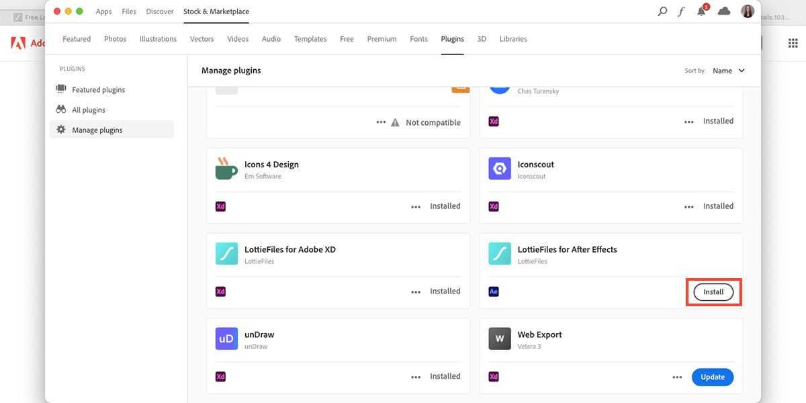Switch to the Fonts category tab

[418, 39]
